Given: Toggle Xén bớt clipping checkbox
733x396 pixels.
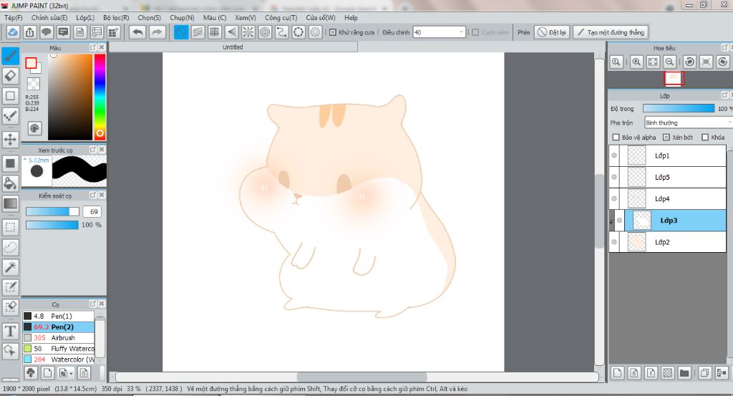Looking at the screenshot, I should point(666,137).
